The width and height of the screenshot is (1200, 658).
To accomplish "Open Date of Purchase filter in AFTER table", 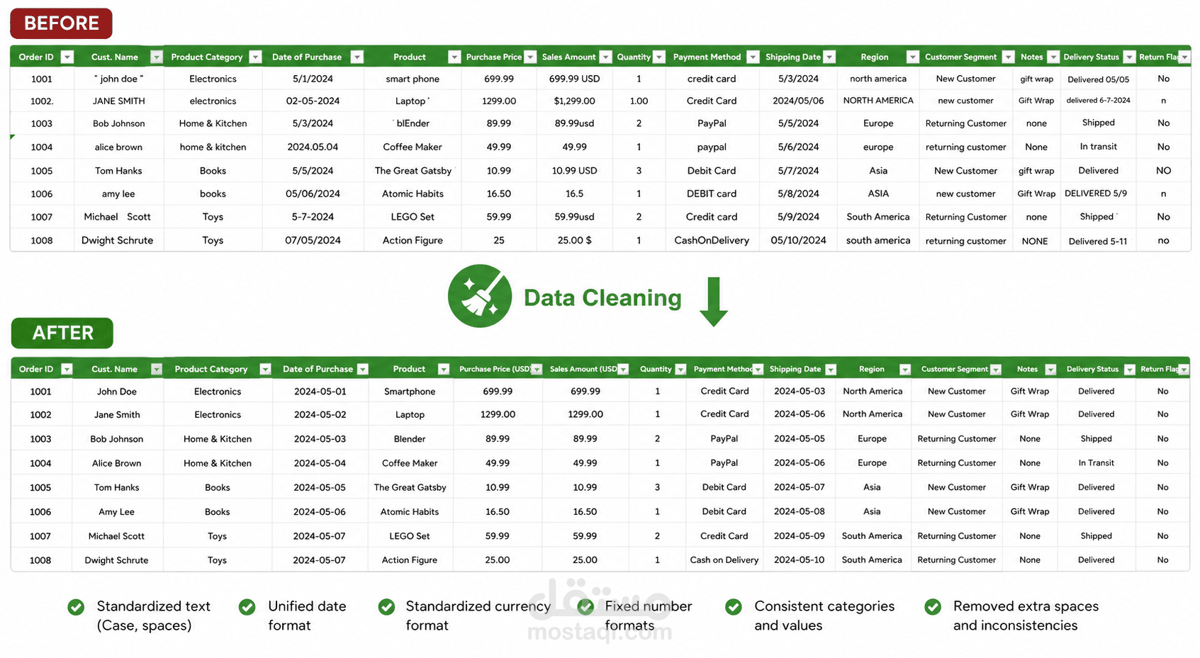I will pos(363,369).
